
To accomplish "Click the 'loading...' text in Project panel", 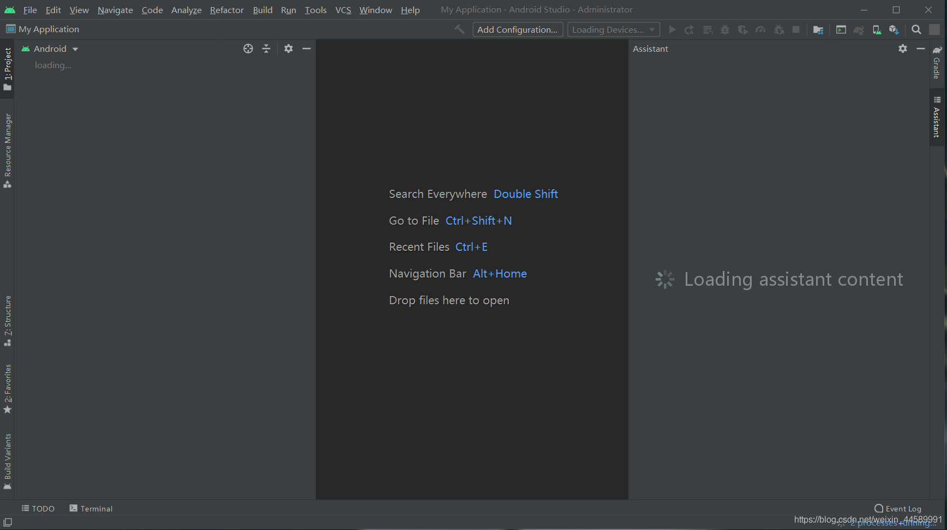I will 53,65.
